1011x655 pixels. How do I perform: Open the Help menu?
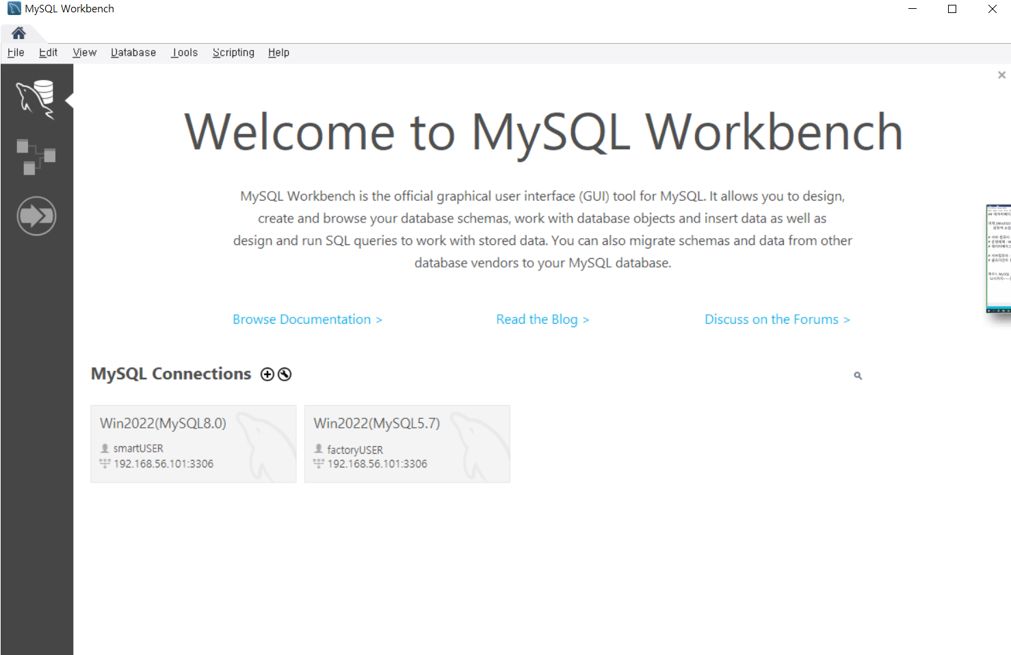pyautogui.click(x=278, y=53)
